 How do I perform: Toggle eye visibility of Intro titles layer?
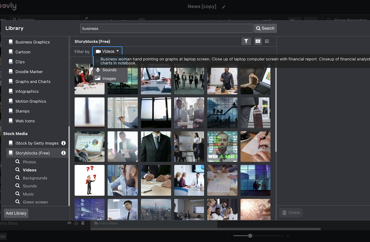coord(69,223)
